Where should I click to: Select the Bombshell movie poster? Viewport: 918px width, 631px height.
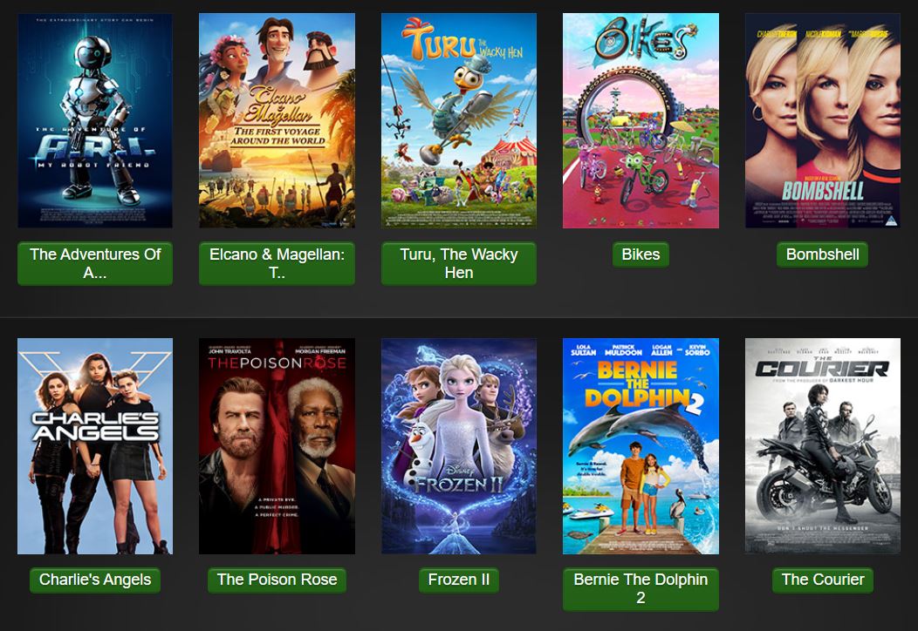coord(823,120)
